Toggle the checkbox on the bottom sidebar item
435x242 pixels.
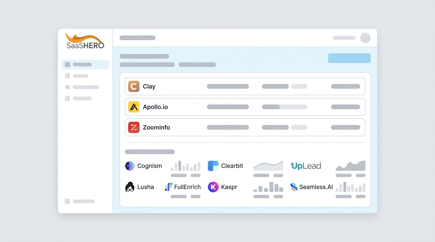[67, 201]
